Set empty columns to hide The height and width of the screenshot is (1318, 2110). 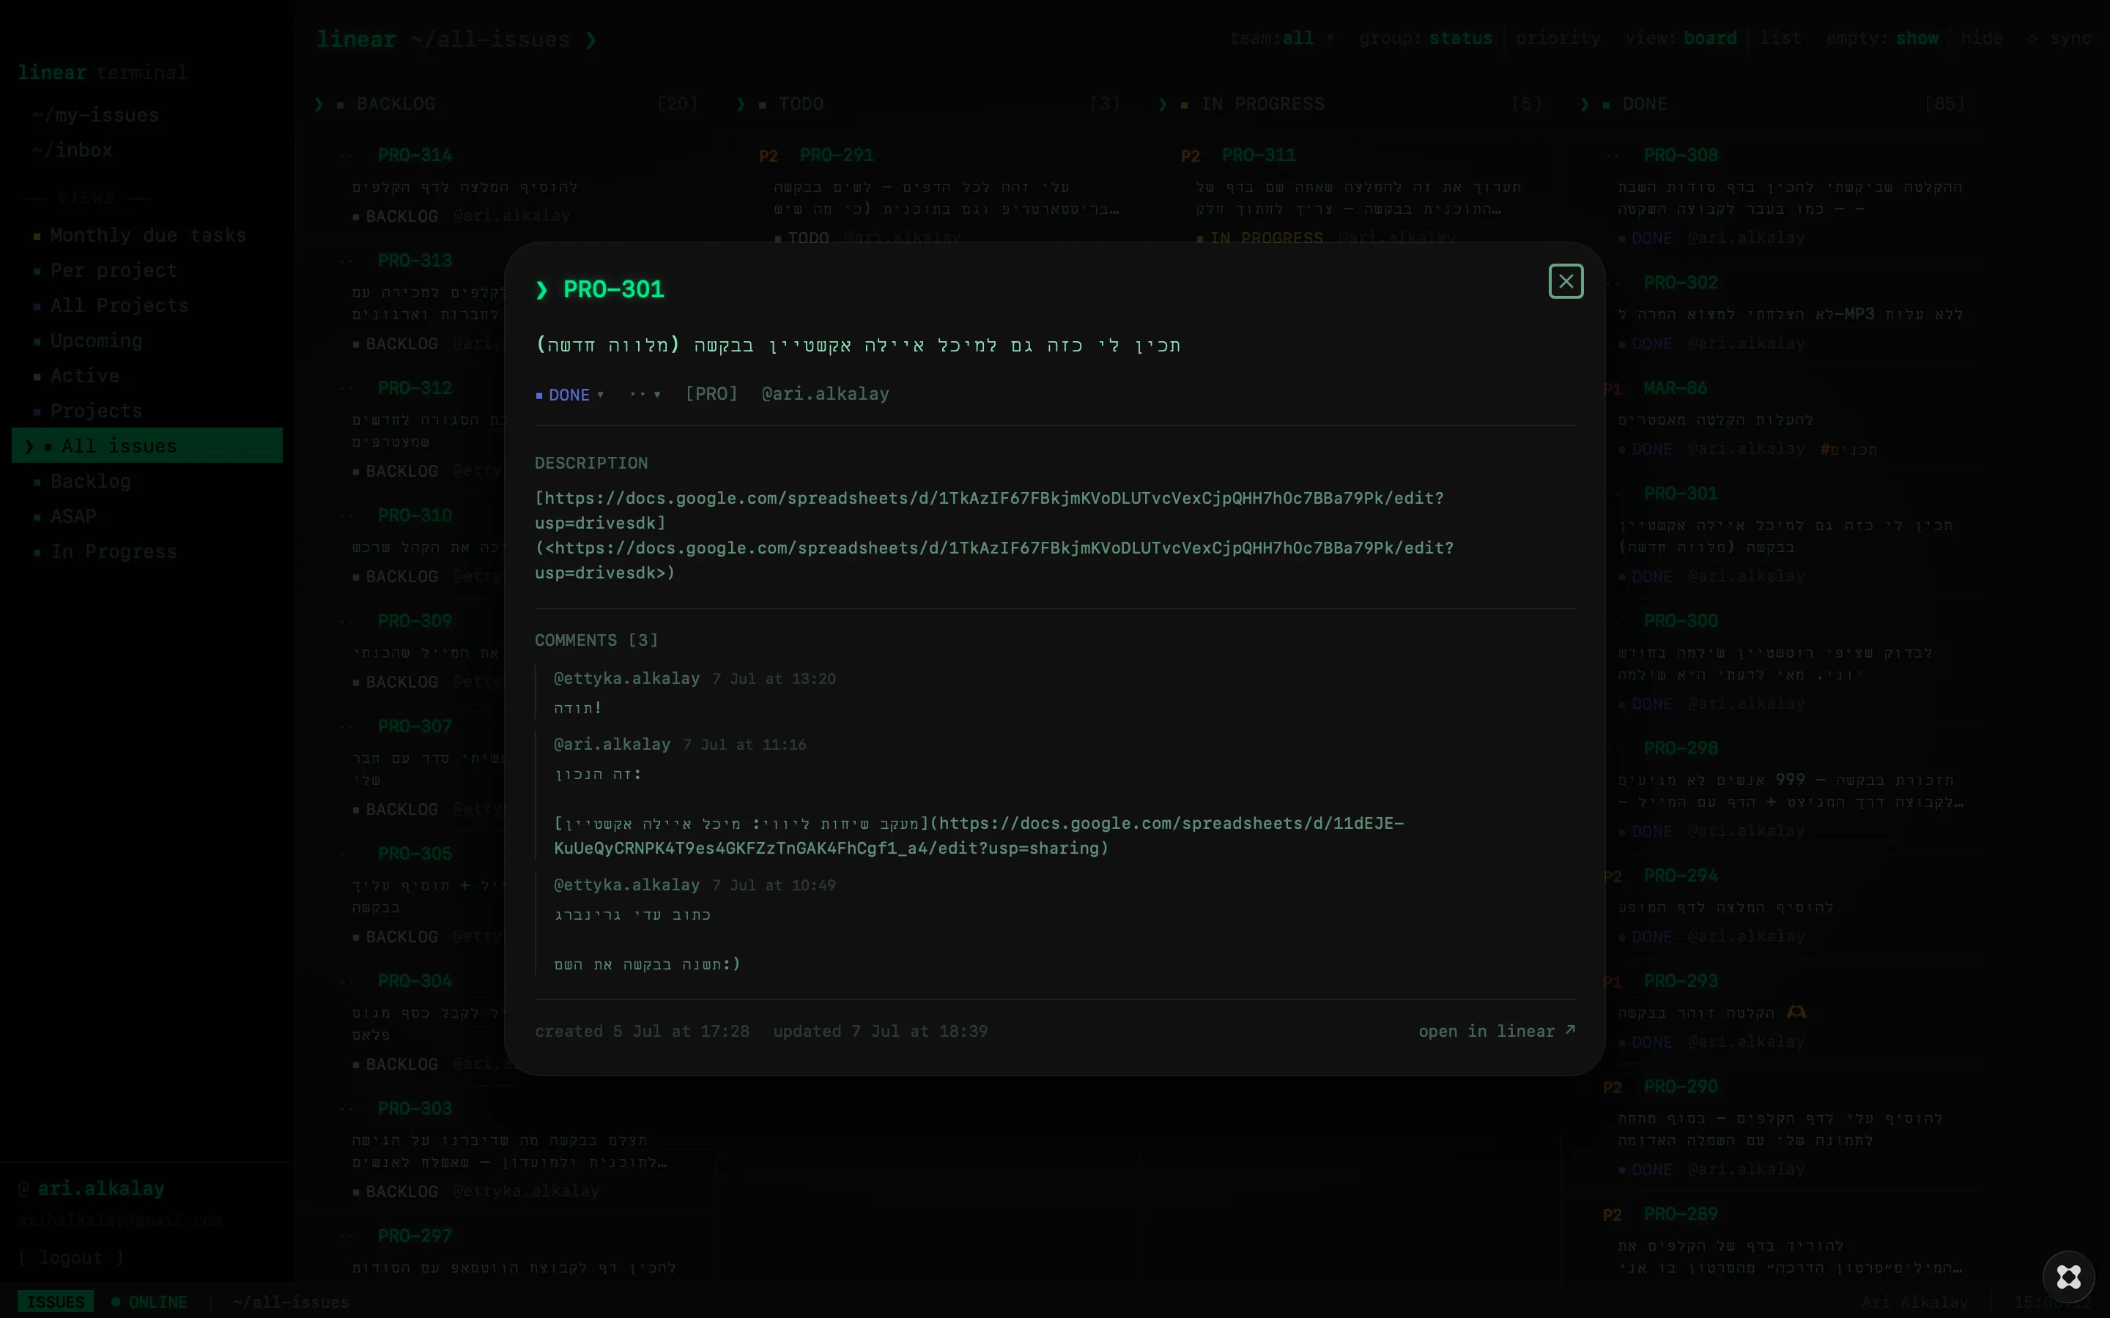[1981, 38]
